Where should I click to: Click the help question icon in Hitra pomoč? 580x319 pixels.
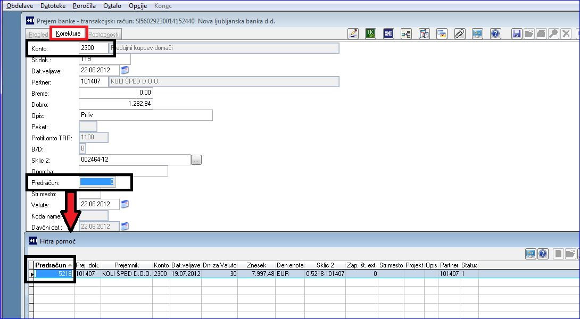coord(542,254)
